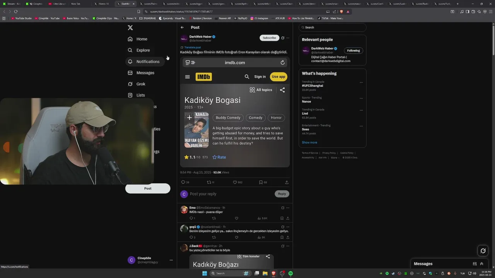View analytics on Emo's reply
Image resolution: width=495 pixels, height=278 pixels.
262,218
